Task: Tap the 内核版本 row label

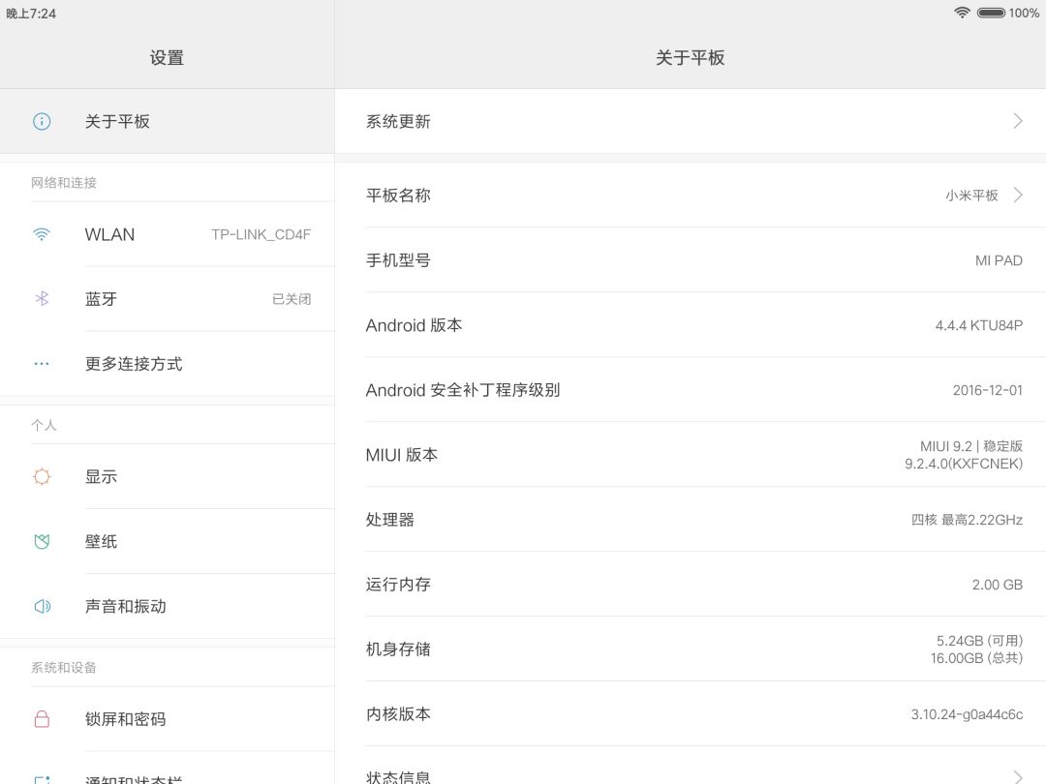Action: [398, 713]
